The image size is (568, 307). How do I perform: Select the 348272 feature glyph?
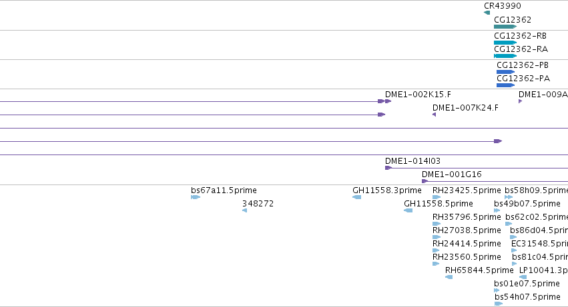click(x=244, y=210)
